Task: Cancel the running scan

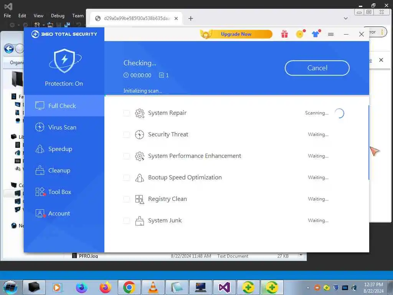Action: click(x=317, y=68)
